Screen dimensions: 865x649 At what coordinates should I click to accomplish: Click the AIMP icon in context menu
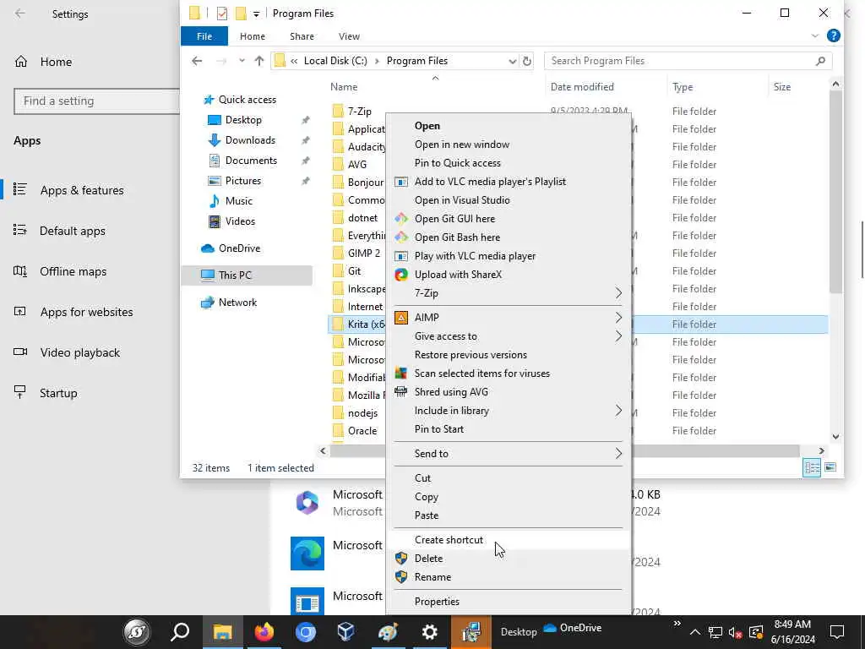point(401,318)
